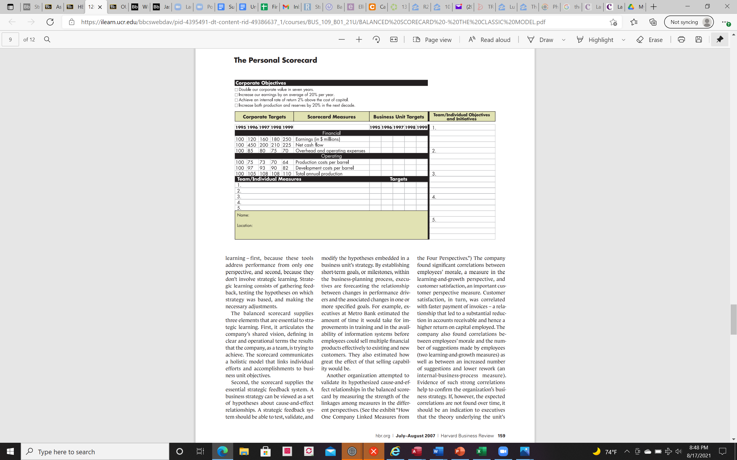Screen dimensions: 737x460
Task: Click the taskbar search box
Action: [x=95, y=451]
